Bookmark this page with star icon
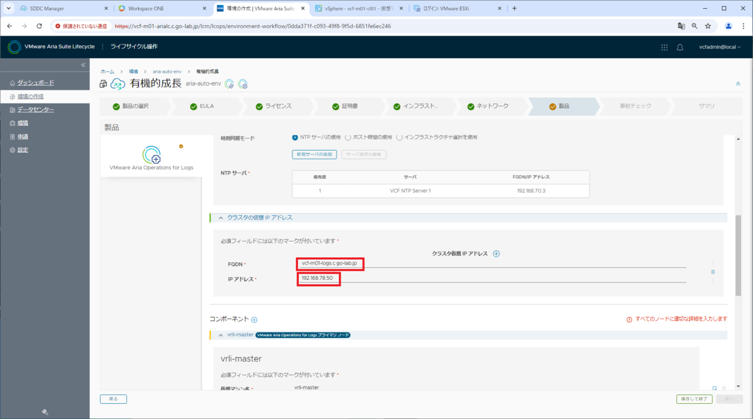This screenshot has height=419, width=753. coord(708,26)
